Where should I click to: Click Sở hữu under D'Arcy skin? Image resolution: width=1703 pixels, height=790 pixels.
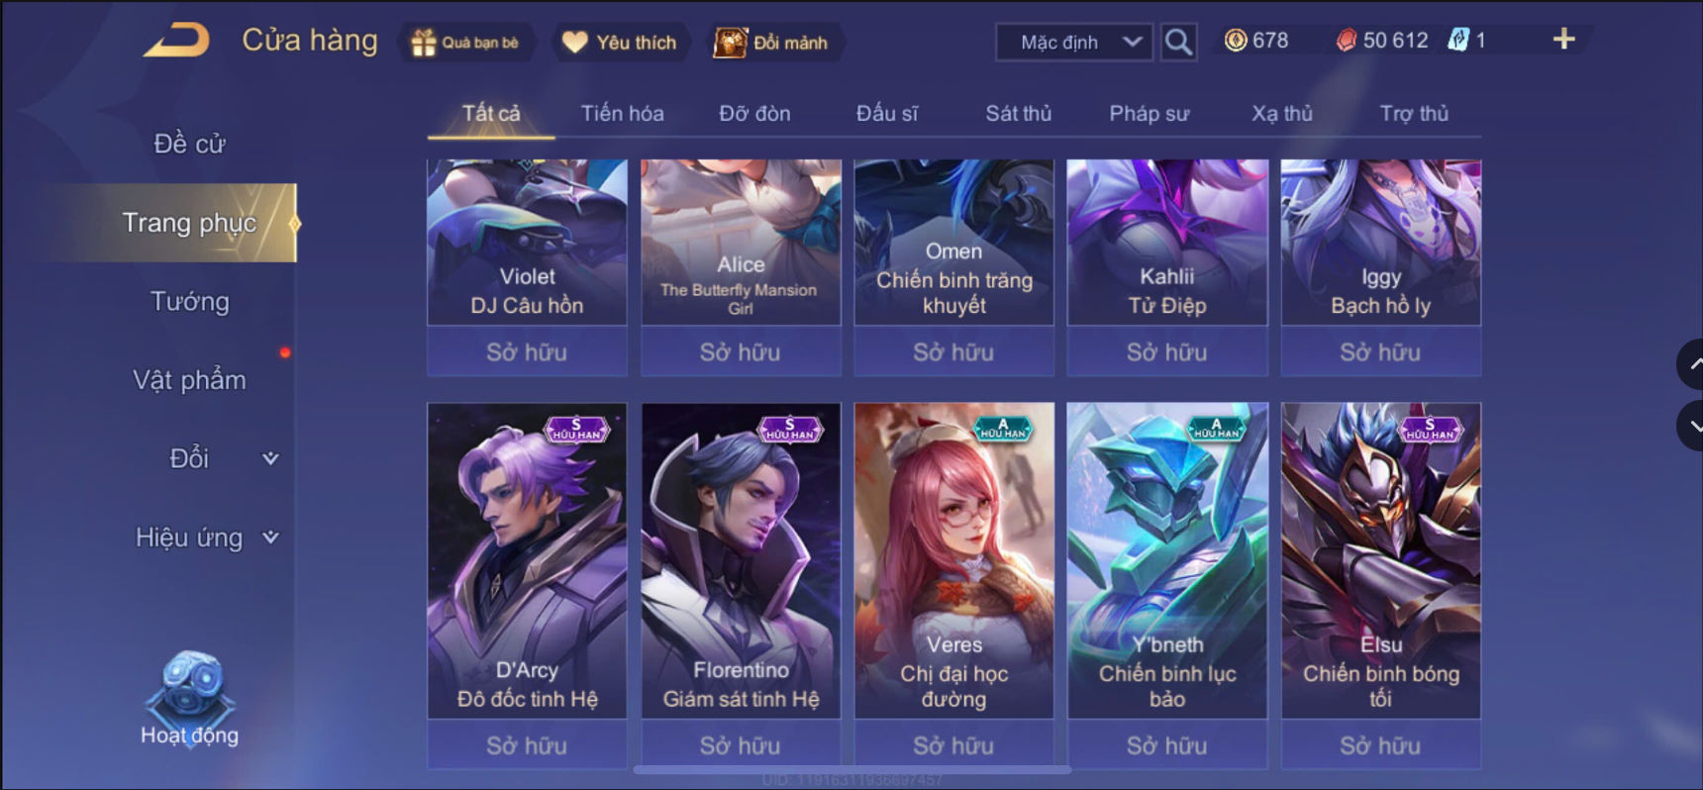[x=527, y=745]
